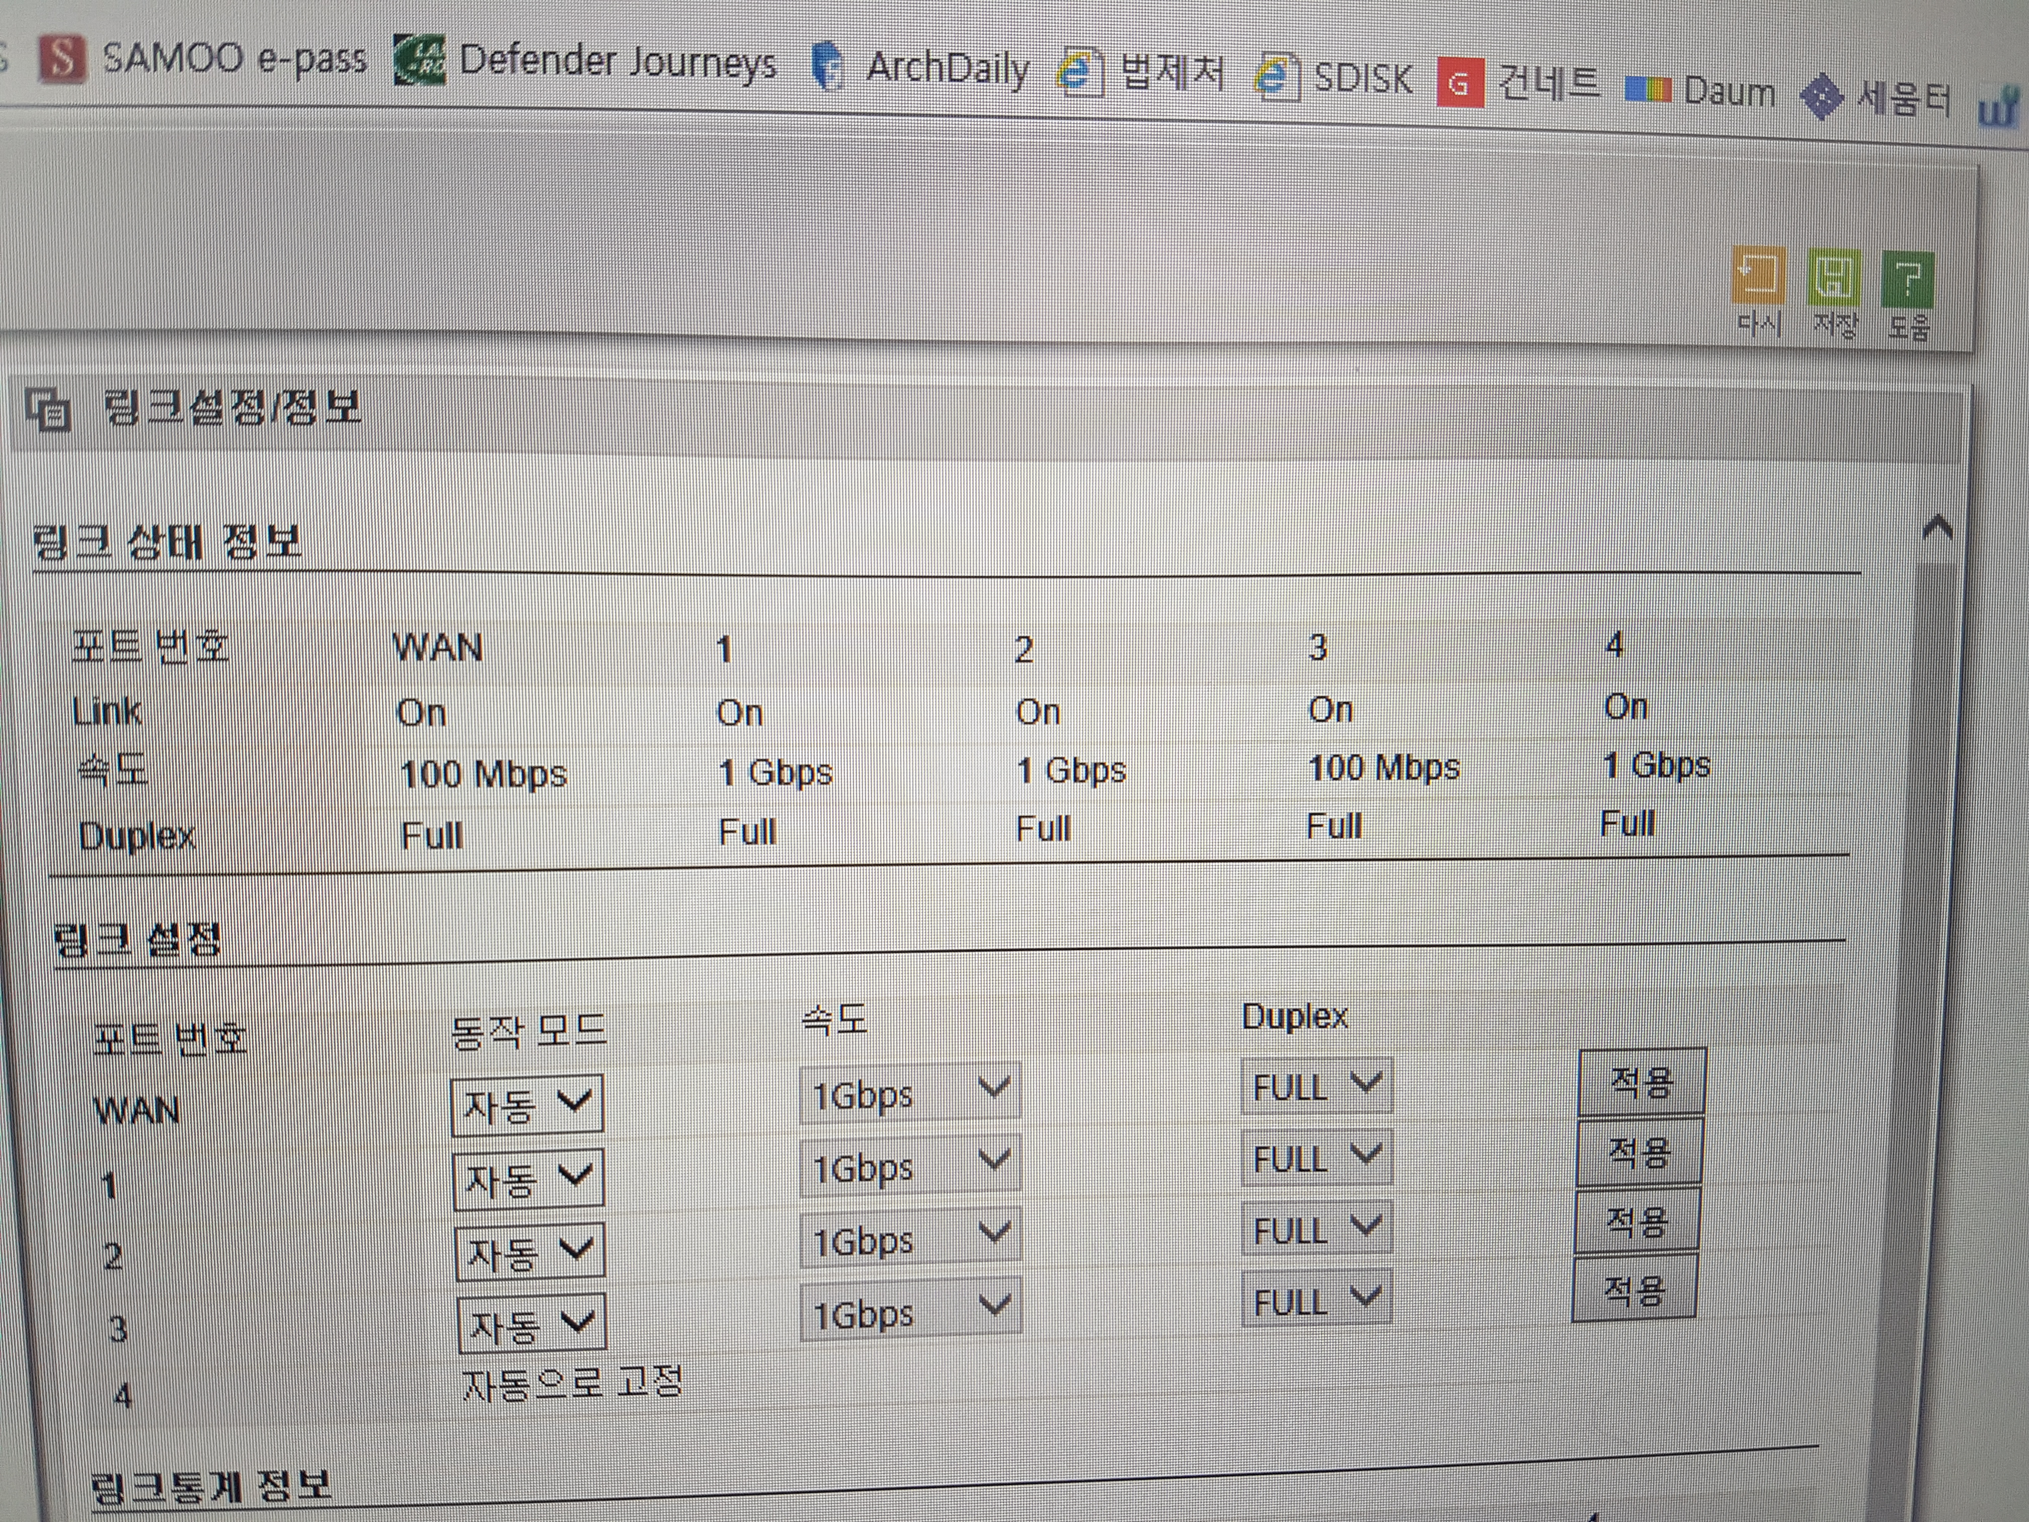
Task: Open the WAN 속도 1Gbps dropdown
Action: (x=910, y=1092)
